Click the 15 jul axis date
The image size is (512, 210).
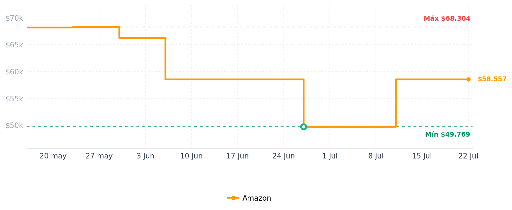click(422, 156)
